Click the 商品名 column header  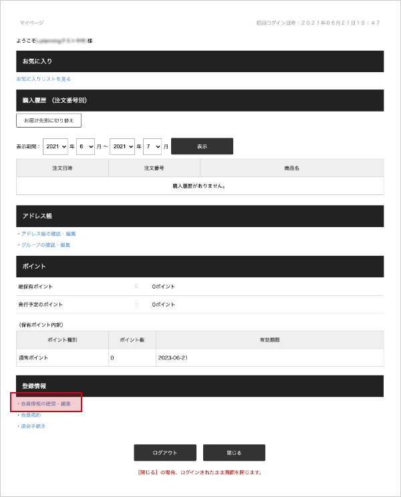291,168
